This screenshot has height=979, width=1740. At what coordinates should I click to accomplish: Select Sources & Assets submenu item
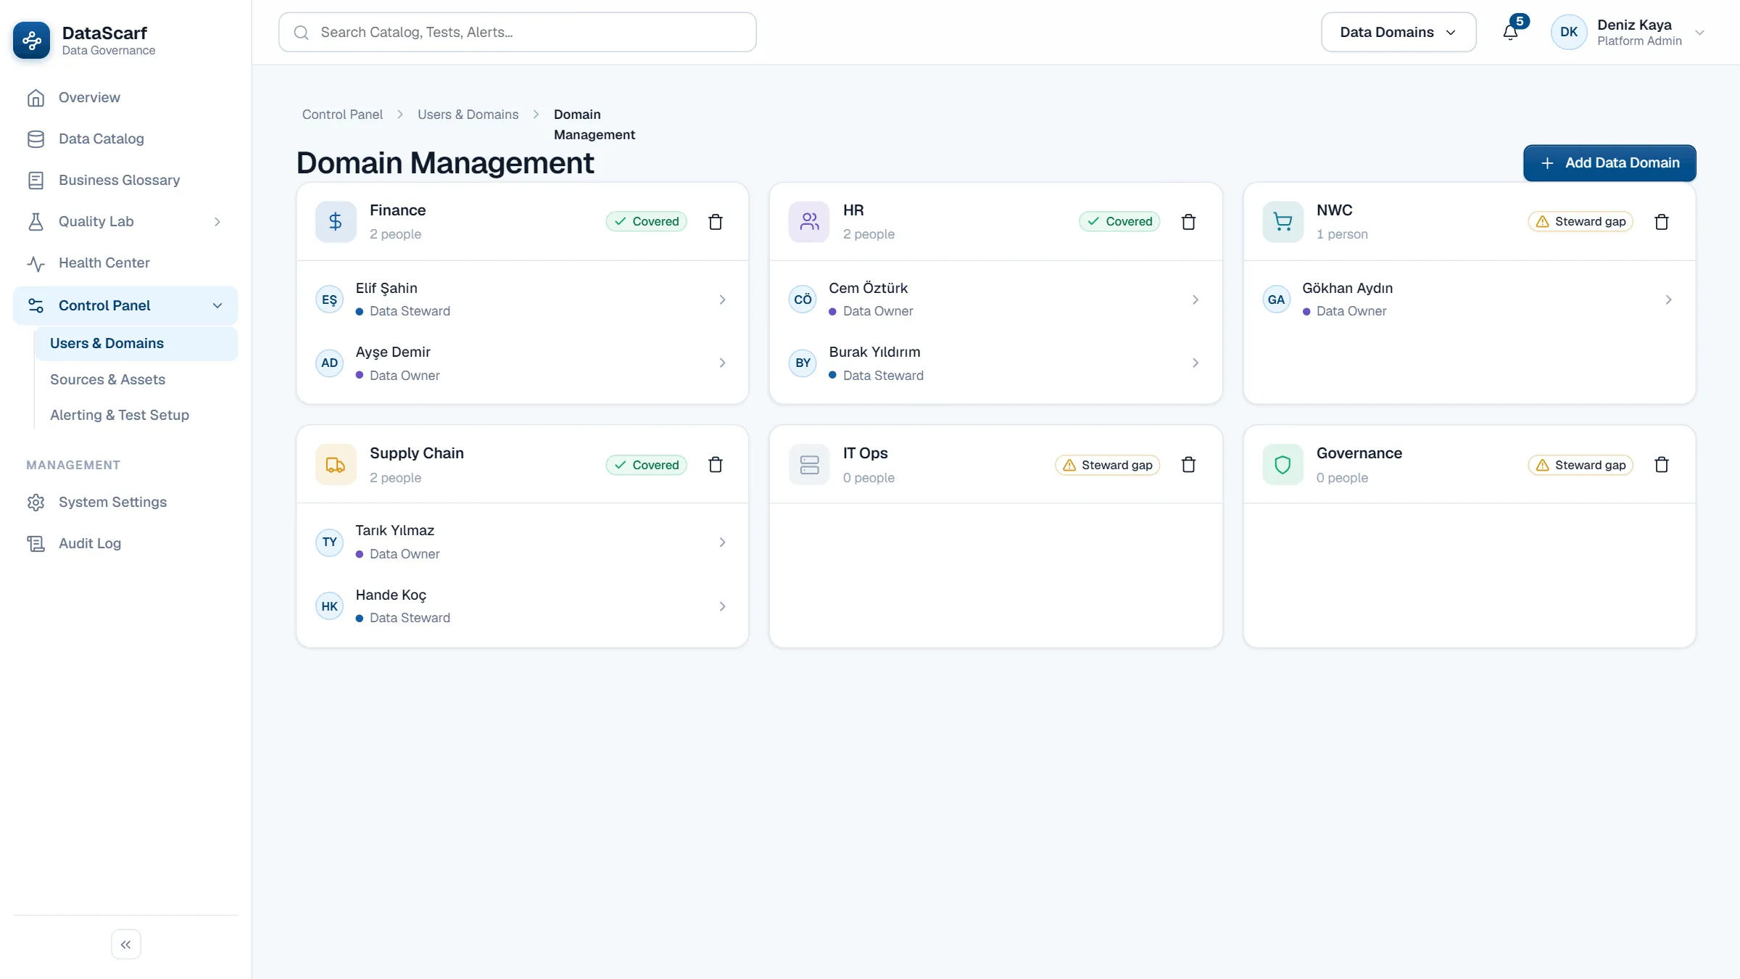pyautogui.click(x=136, y=379)
